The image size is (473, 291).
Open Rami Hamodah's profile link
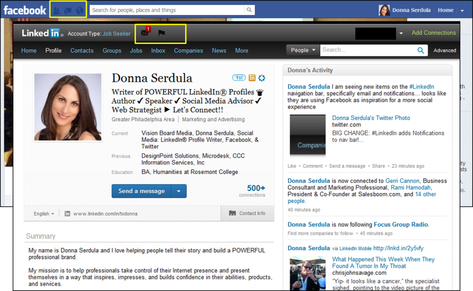coord(411,188)
